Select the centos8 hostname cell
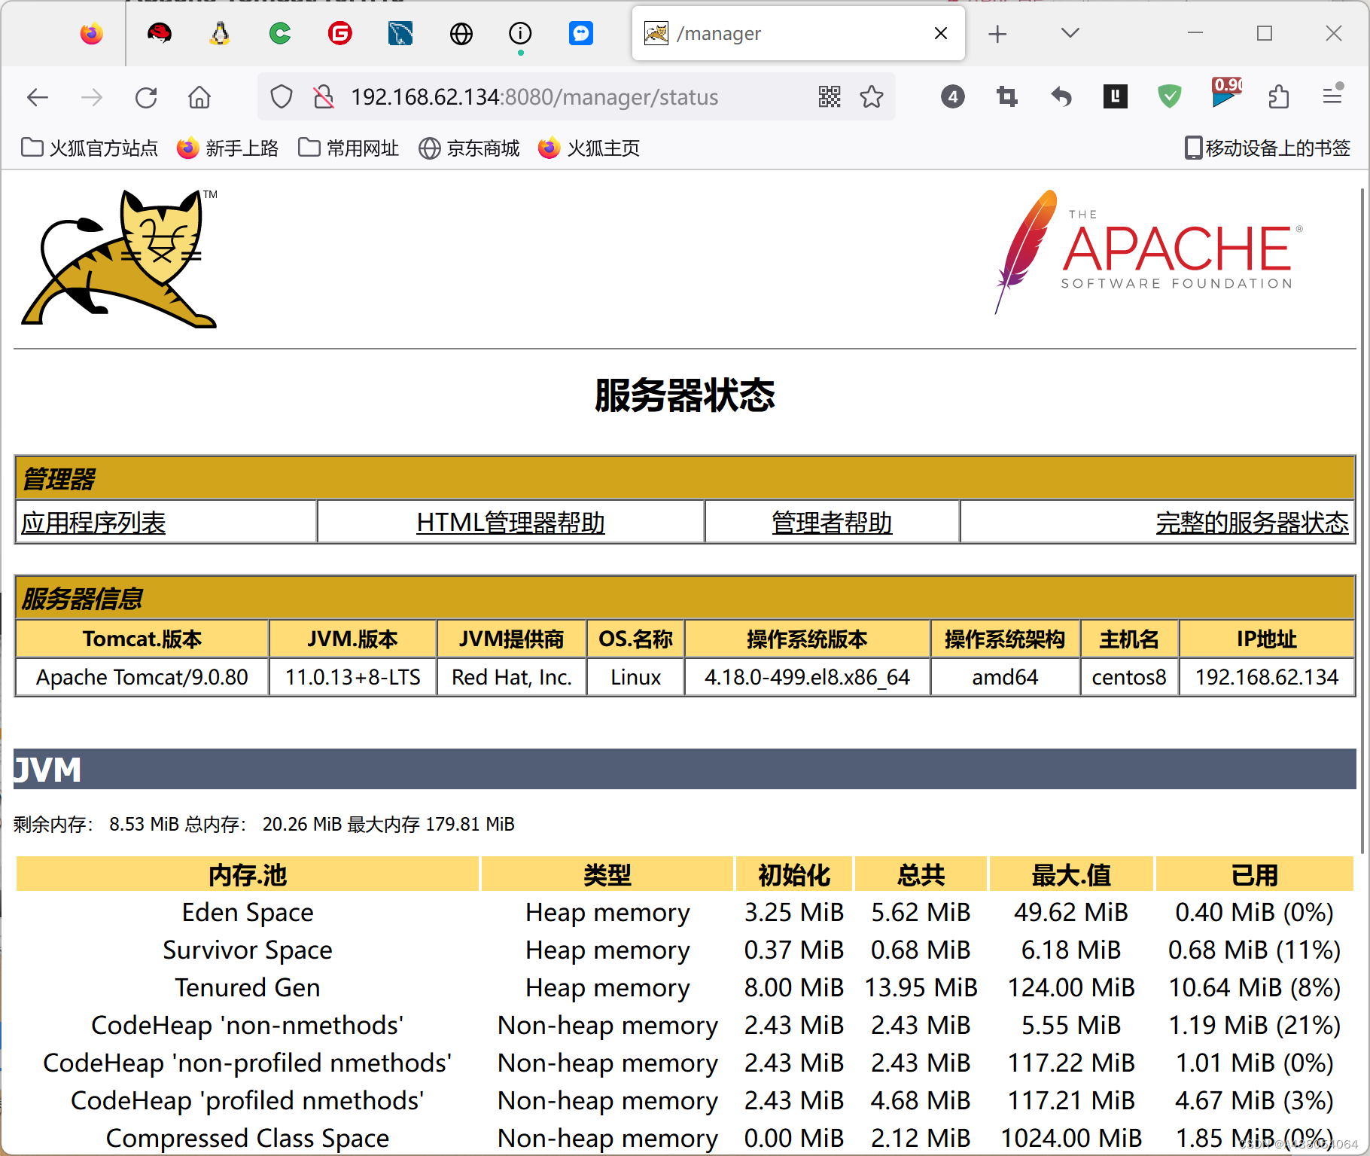 tap(1129, 677)
